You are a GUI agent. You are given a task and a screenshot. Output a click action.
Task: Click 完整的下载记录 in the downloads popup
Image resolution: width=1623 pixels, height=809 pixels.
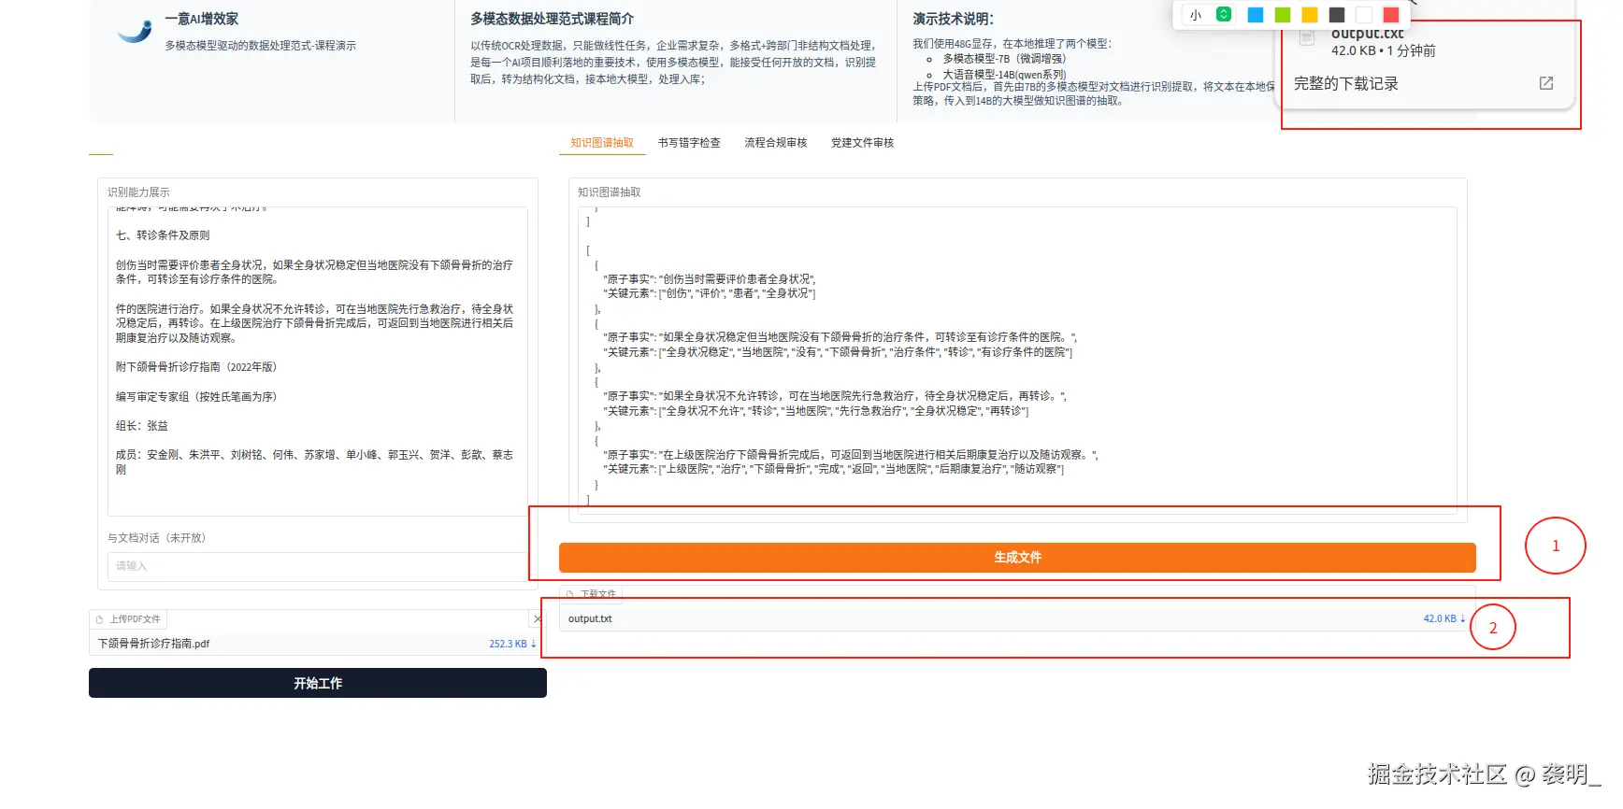pos(1346,83)
